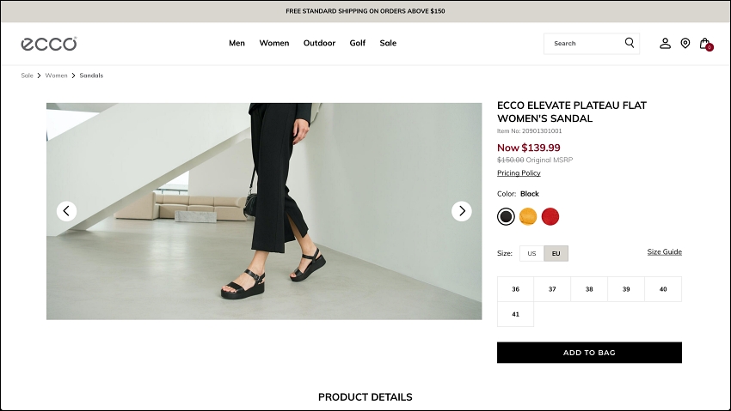Switch size units to EU
731x411 pixels.
(x=556, y=253)
